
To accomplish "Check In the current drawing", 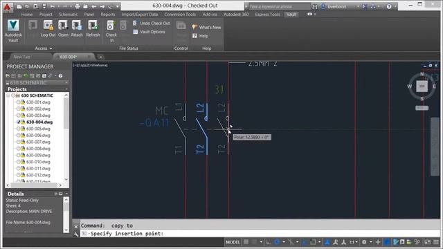I will coord(111,31).
